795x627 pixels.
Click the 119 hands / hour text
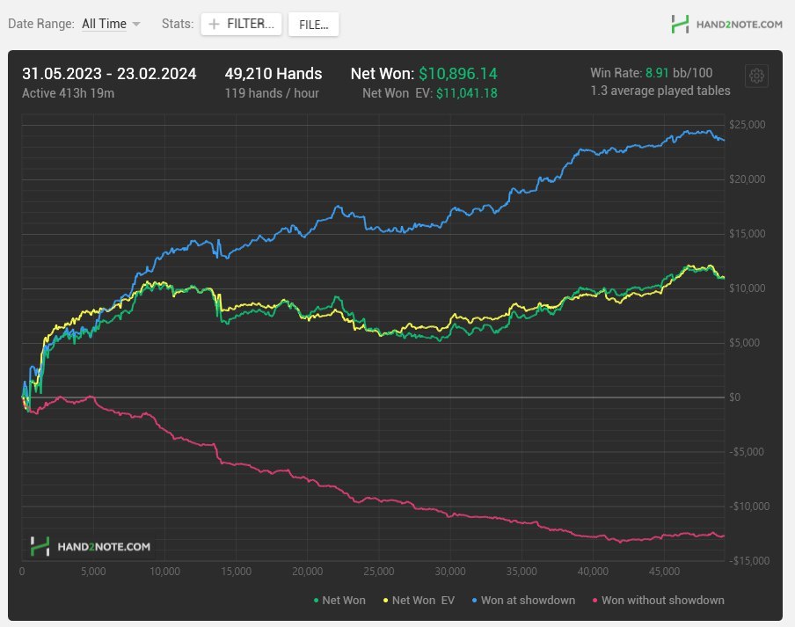(272, 93)
